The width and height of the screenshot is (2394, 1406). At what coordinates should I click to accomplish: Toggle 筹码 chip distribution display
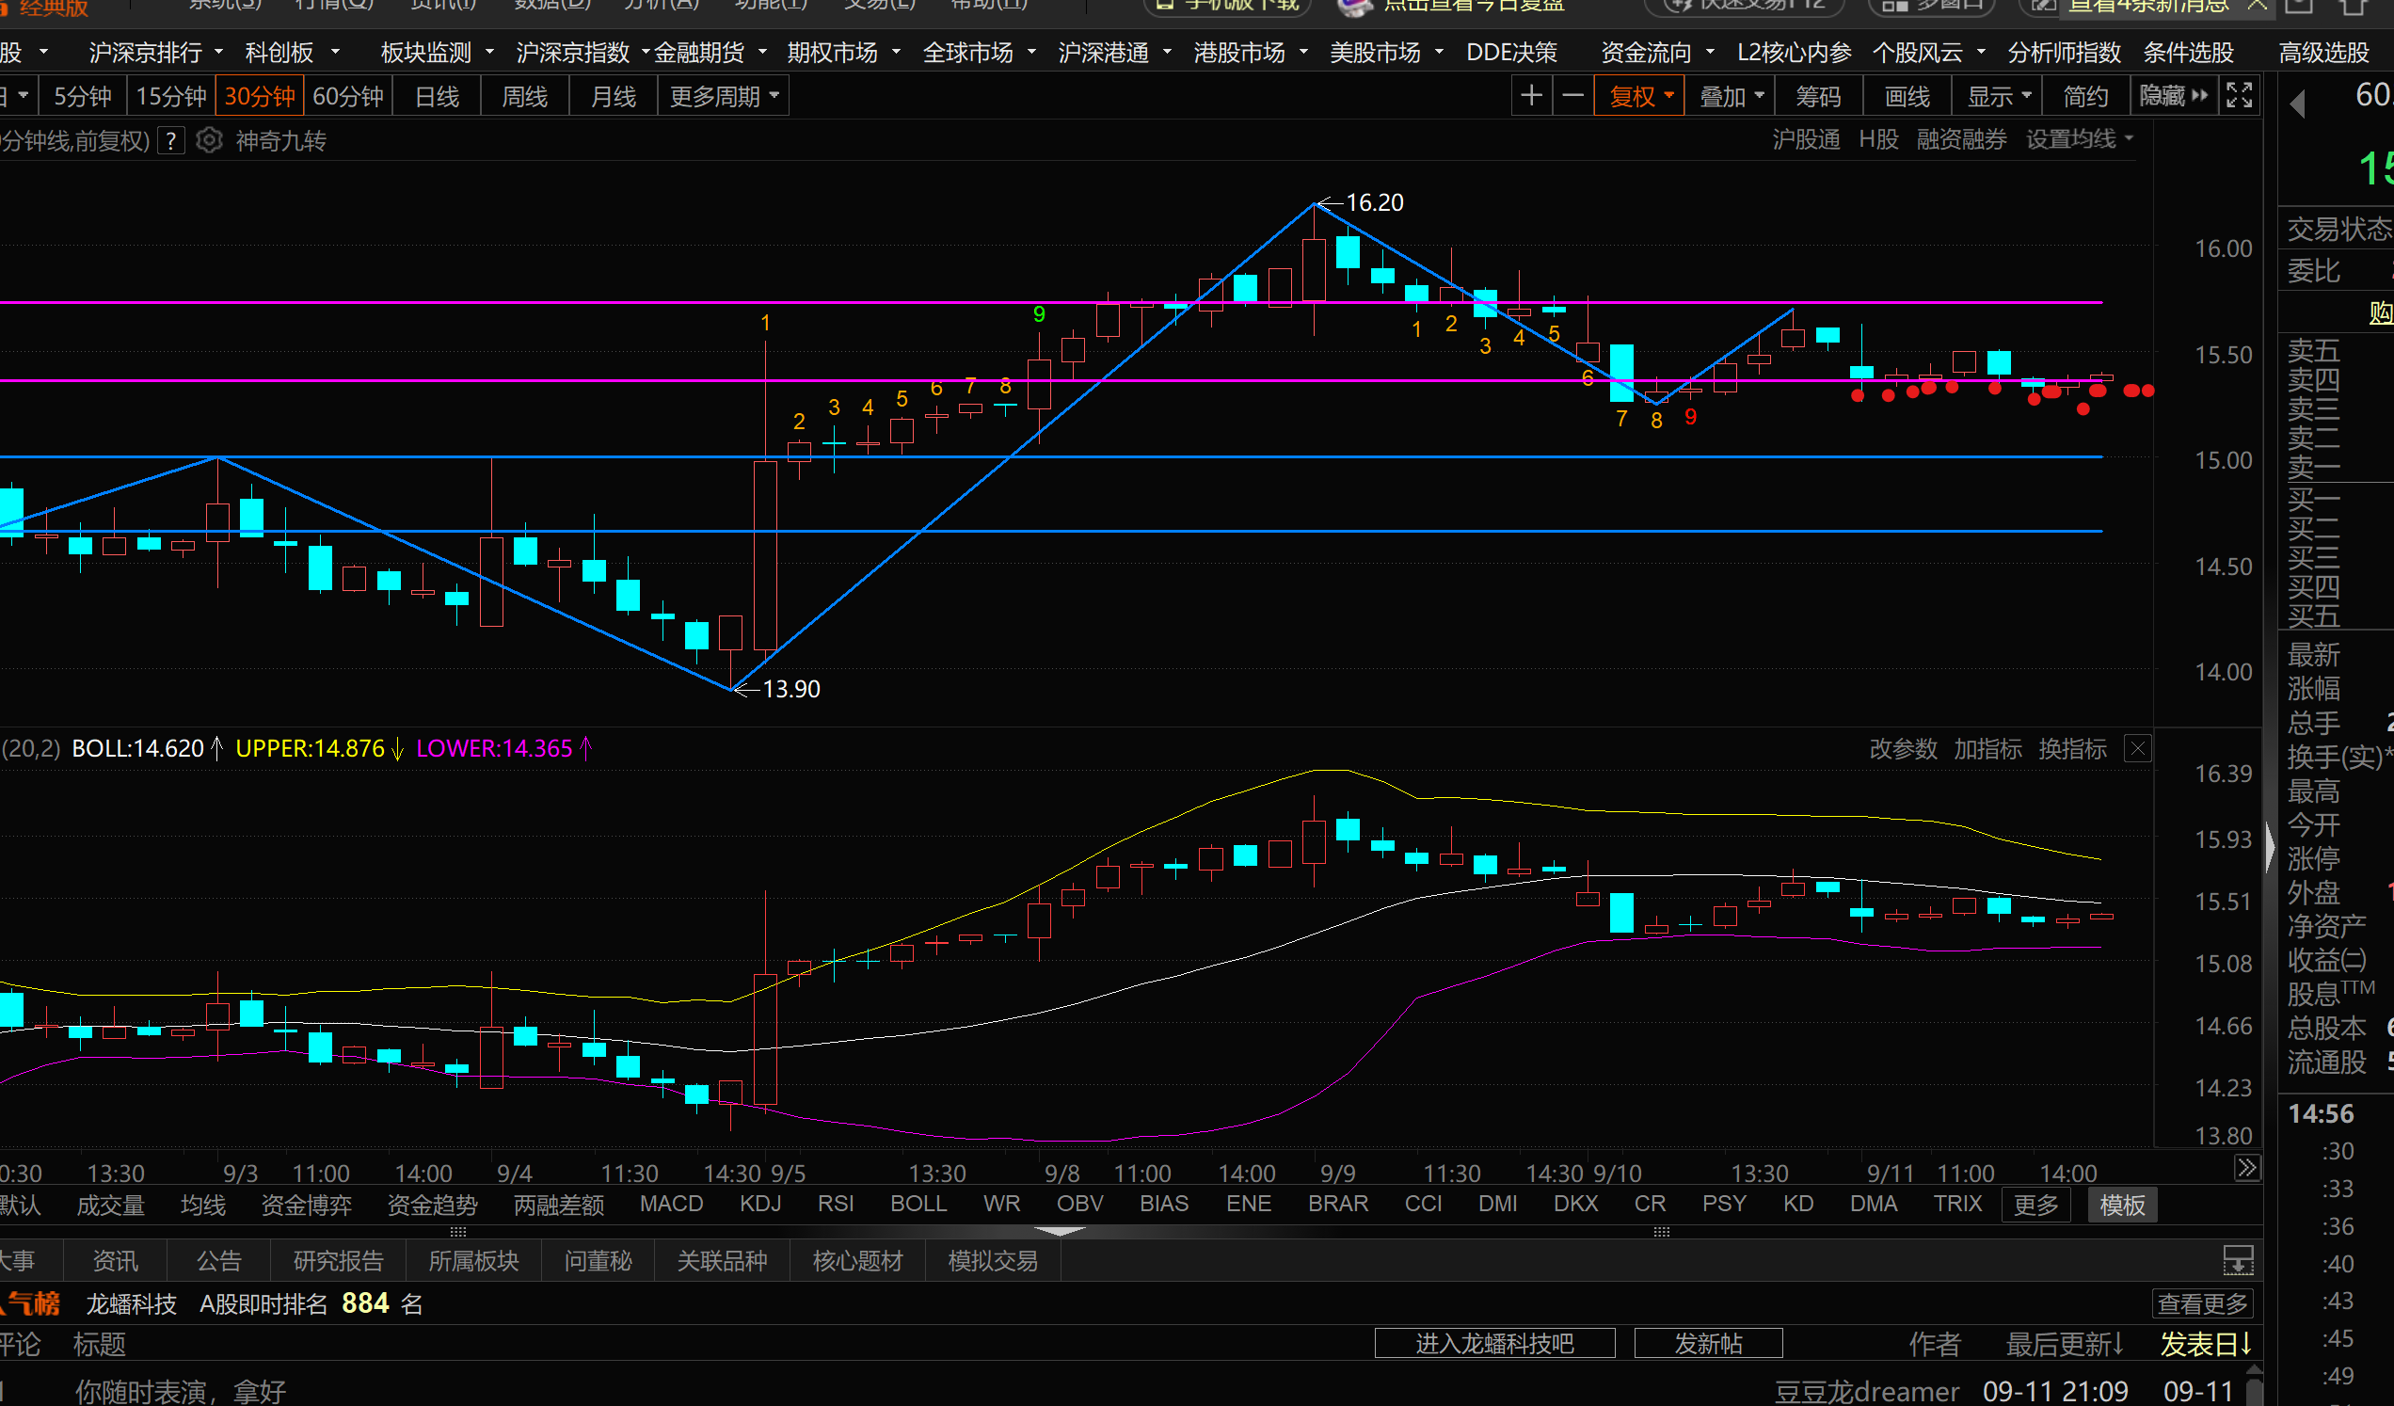click(x=1817, y=96)
